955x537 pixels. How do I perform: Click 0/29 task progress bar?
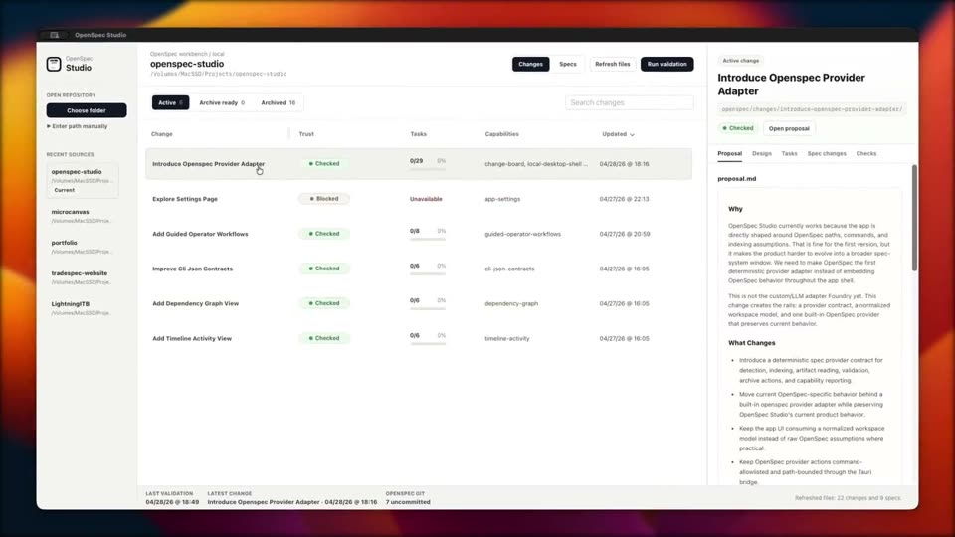[428, 169]
